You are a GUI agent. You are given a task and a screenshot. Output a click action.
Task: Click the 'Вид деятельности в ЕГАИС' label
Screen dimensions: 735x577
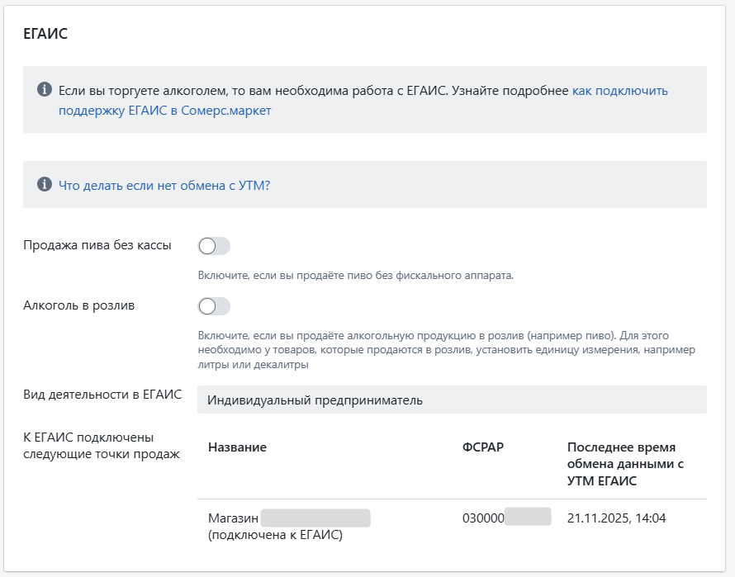(102, 394)
